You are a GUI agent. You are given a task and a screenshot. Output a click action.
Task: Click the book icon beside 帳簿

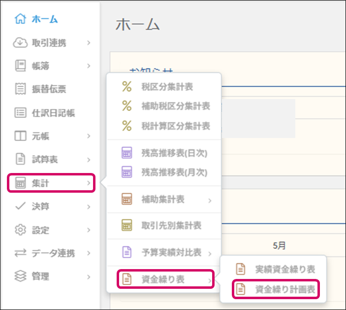pos(20,66)
